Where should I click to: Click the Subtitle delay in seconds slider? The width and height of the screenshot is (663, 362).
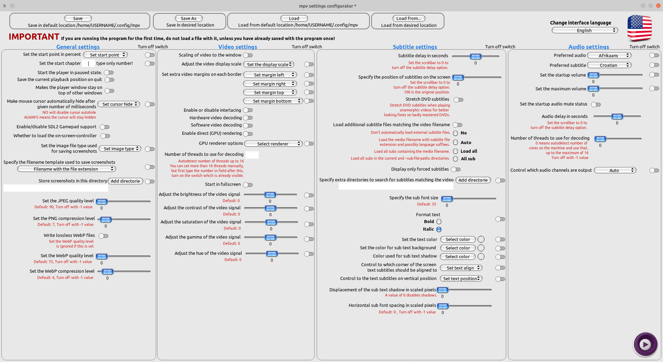tap(475, 56)
